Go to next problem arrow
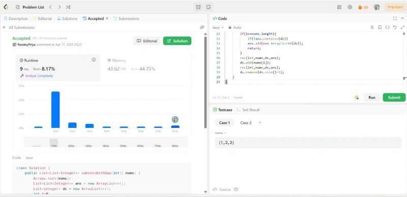The height and width of the screenshot is (197, 407). coord(60,7)
